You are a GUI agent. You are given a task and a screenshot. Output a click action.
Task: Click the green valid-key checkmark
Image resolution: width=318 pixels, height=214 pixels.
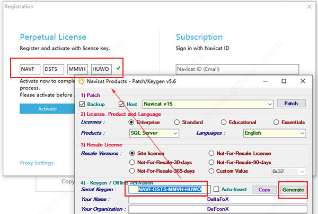(118, 68)
